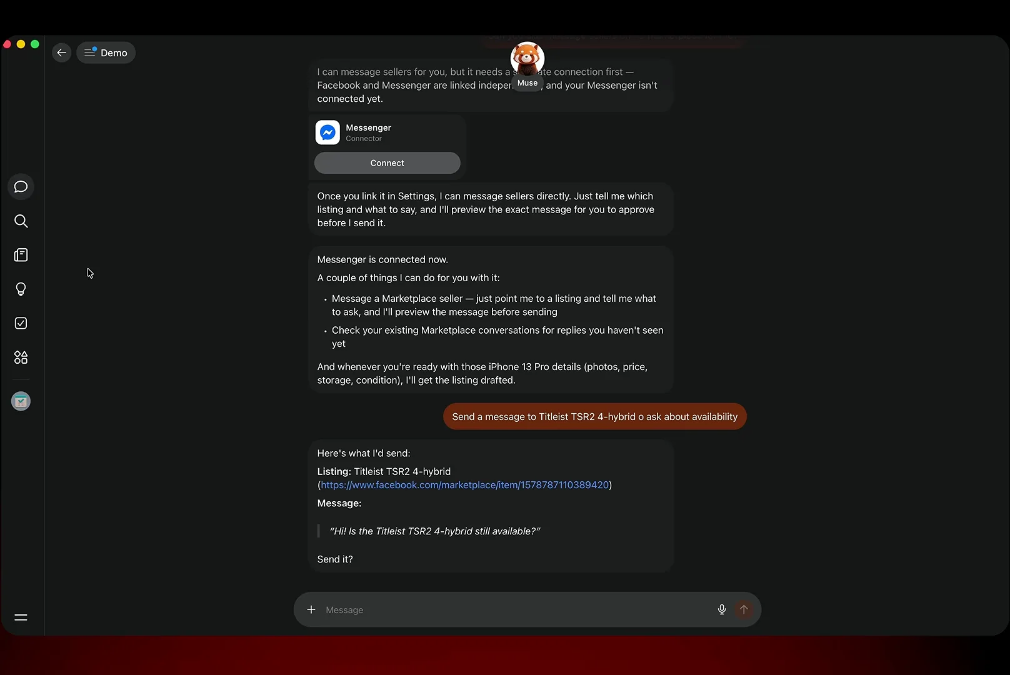1010x675 pixels.
Task: Click the bold 'Listing:' label
Action: (x=334, y=471)
